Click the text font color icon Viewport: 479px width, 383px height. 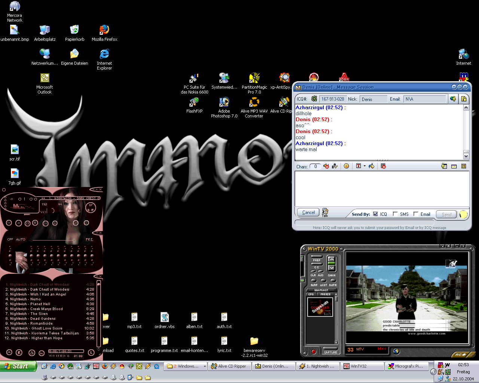click(359, 166)
